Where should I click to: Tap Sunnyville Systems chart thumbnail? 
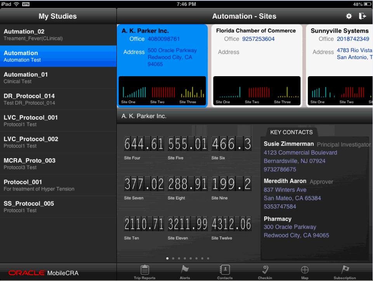pyautogui.click(x=340, y=91)
